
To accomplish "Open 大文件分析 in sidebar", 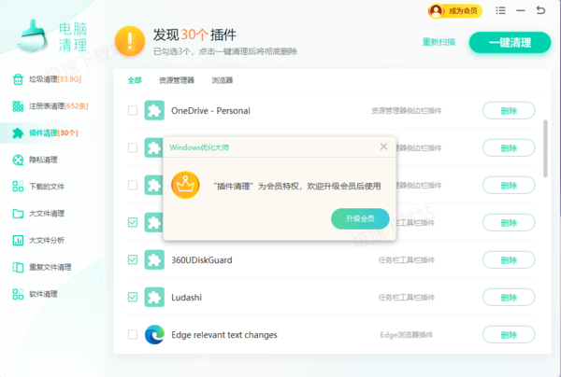I will pos(47,240).
